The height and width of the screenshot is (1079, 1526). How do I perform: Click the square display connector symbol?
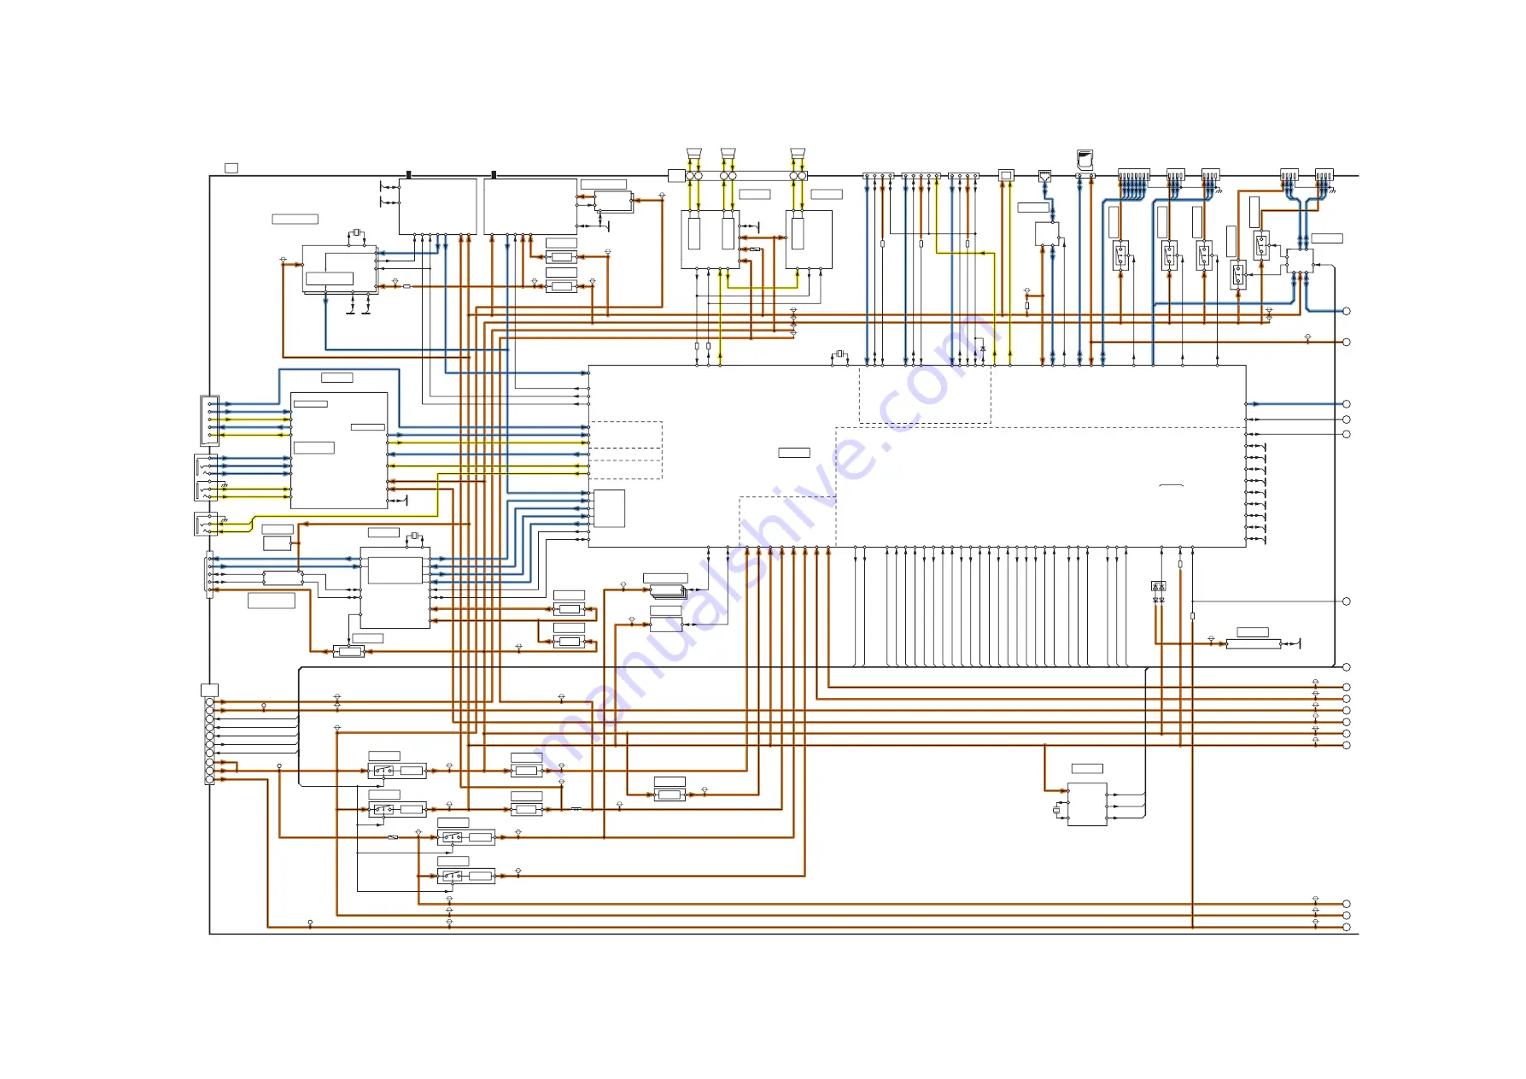point(1006,175)
